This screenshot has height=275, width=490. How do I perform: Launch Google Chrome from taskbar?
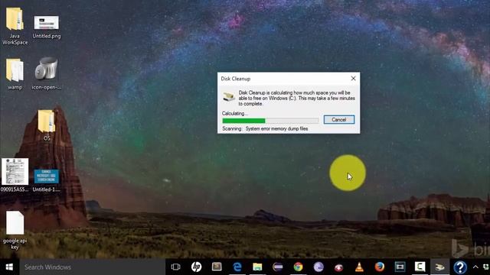coord(298,267)
